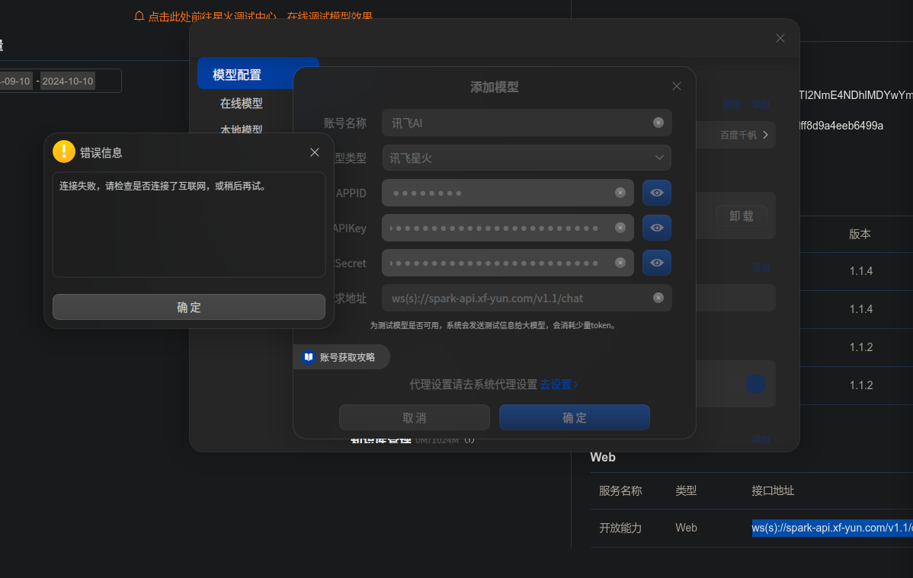The image size is (913, 578).
Task: Click the start date field ending 09-10
Action: [x=16, y=81]
